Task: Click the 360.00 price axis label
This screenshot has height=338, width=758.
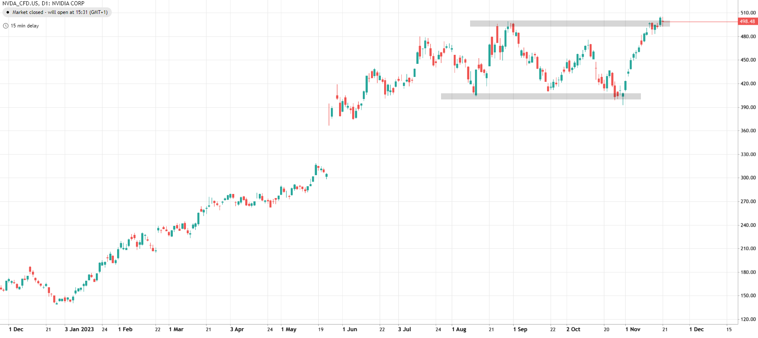Action: (748, 131)
